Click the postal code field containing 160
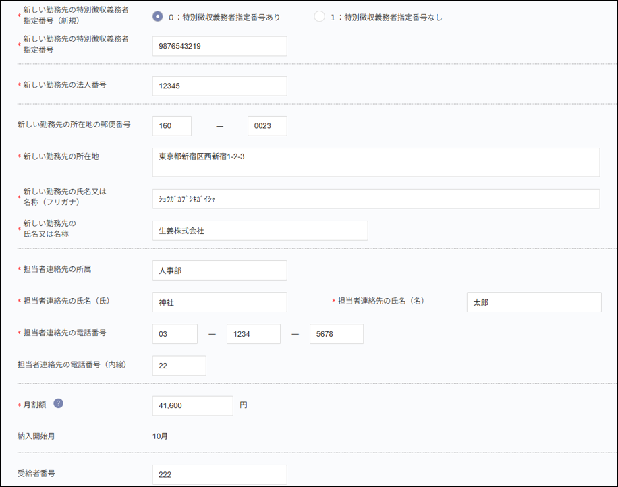Screen dimensions: 618x487 pos(171,125)
